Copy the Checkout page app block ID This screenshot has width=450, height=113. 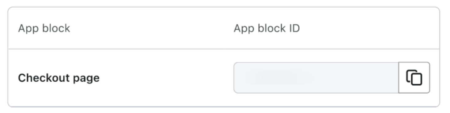[x=414, y=78]
